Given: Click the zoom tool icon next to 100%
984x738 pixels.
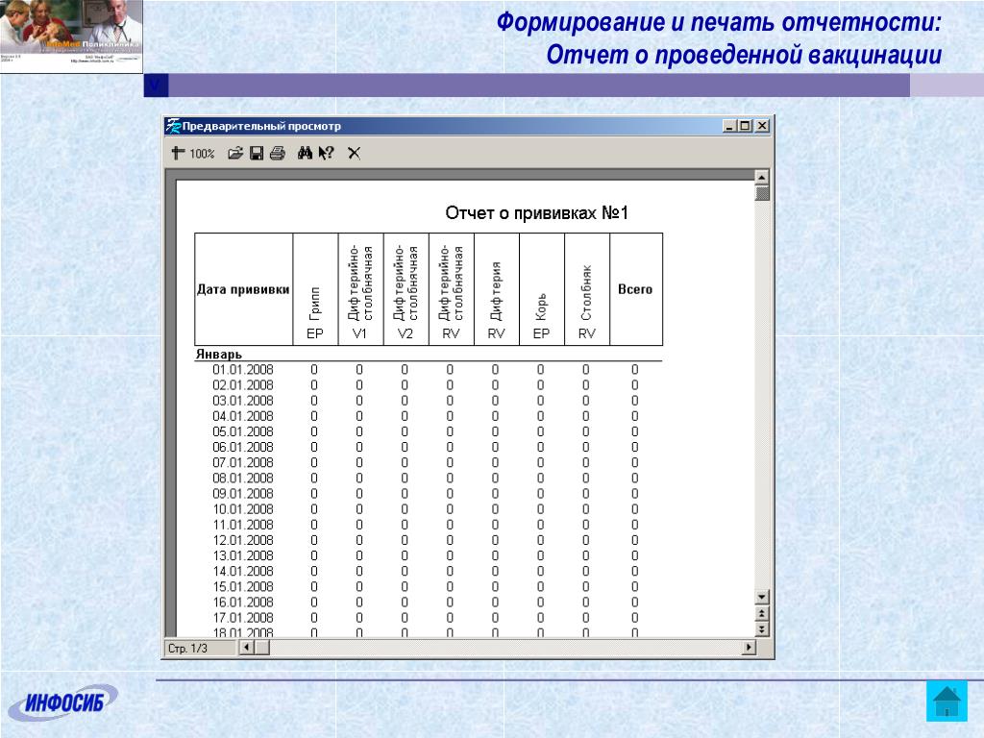Looking at the screenshot, I should click(x=178, y=153).
